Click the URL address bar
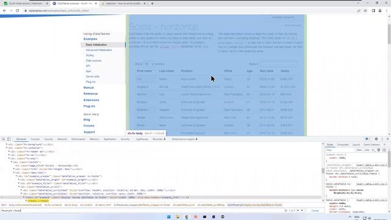 pyautogui.click(x=189, y=11)
